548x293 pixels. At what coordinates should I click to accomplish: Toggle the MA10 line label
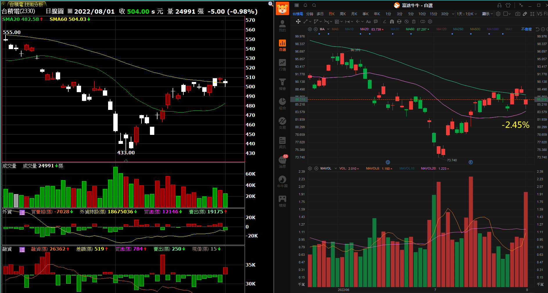350,29
